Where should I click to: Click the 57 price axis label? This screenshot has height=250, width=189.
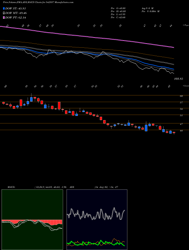point(181,103)
